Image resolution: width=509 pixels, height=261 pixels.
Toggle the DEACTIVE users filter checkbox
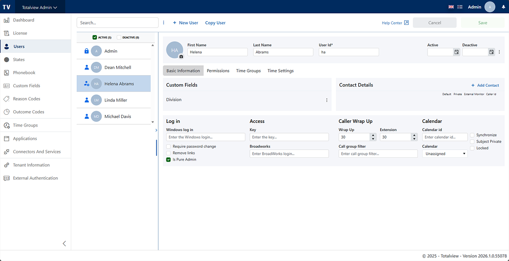click(119, 38)
